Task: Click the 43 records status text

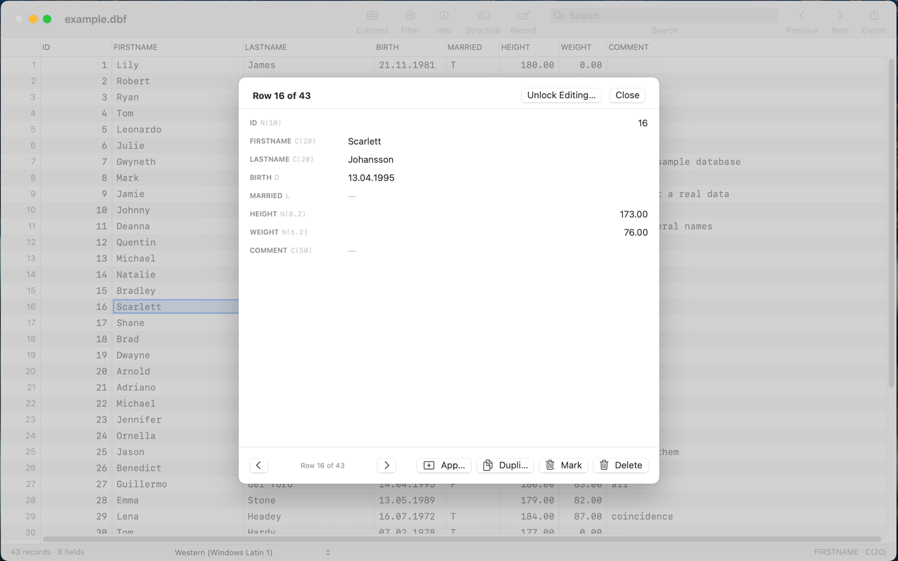Action: click(47, 552)
